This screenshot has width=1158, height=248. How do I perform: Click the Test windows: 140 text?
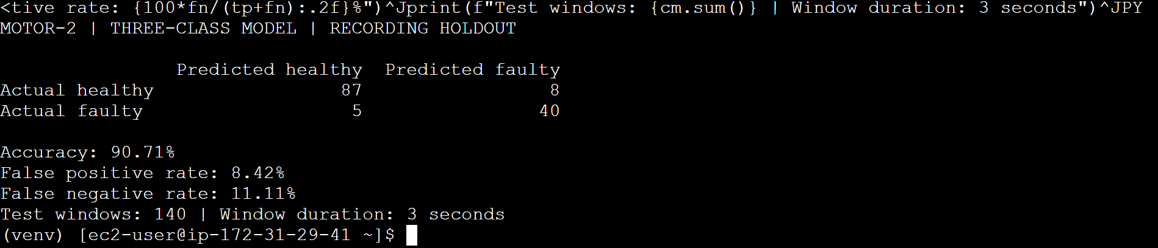pos(93,214)
